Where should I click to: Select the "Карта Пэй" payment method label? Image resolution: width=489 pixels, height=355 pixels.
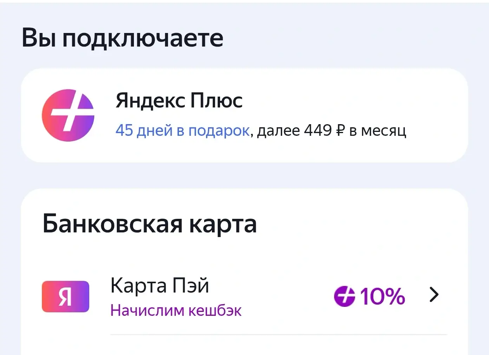[x=160, y=286]
